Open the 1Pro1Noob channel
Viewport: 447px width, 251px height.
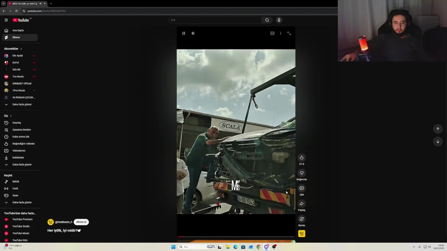tap(20, 91)
